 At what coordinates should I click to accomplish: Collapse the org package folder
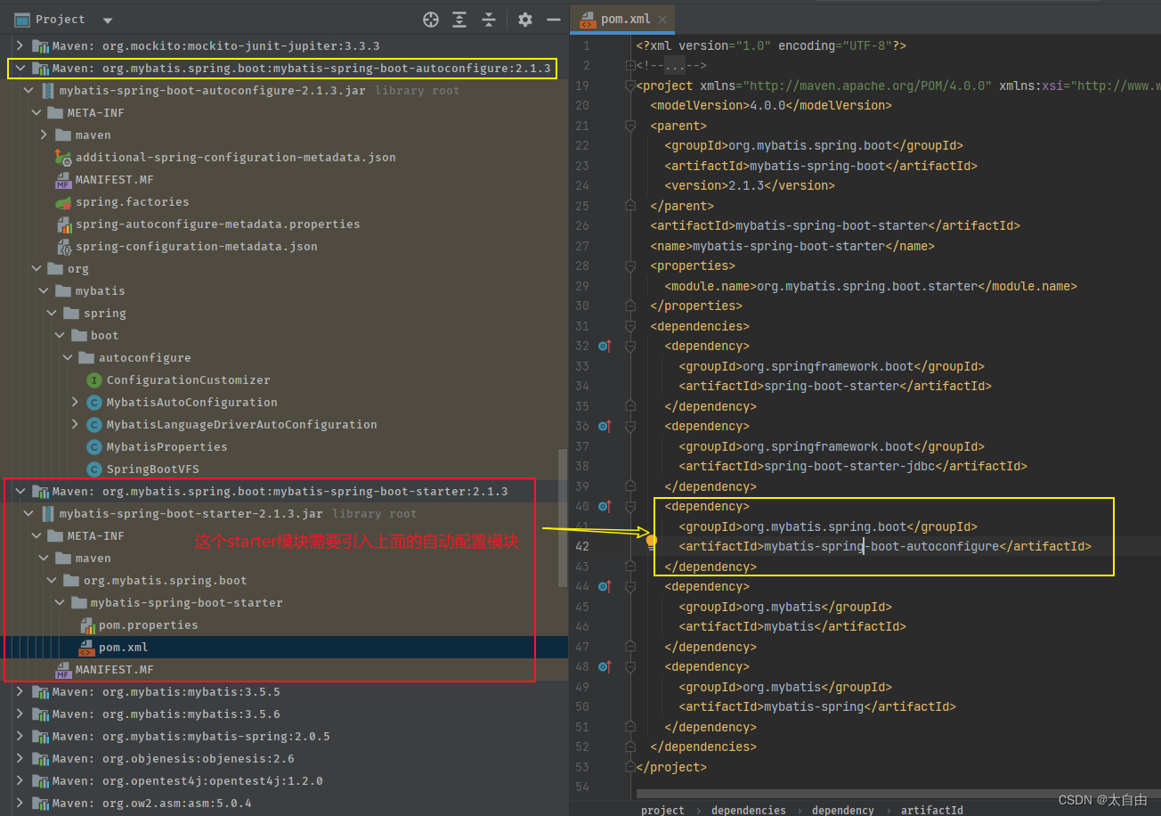coord(36,268)
